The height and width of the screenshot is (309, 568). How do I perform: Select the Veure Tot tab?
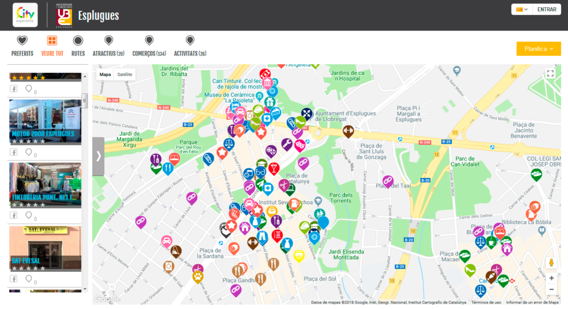pyautogui.click(x=52, y=45)
